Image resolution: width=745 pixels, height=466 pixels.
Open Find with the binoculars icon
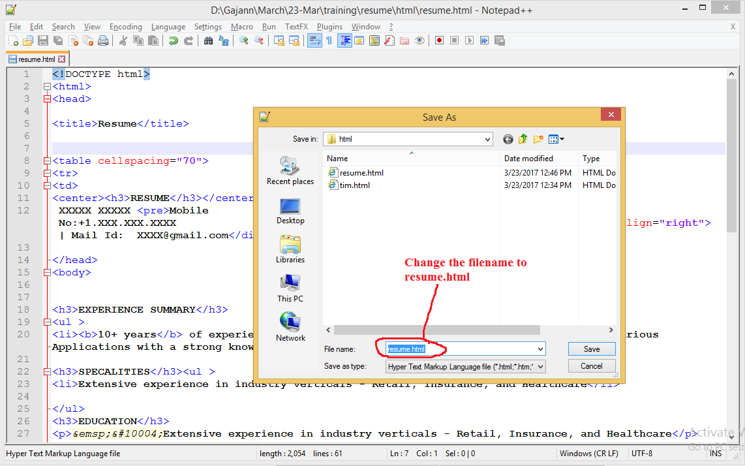(208, 41)
